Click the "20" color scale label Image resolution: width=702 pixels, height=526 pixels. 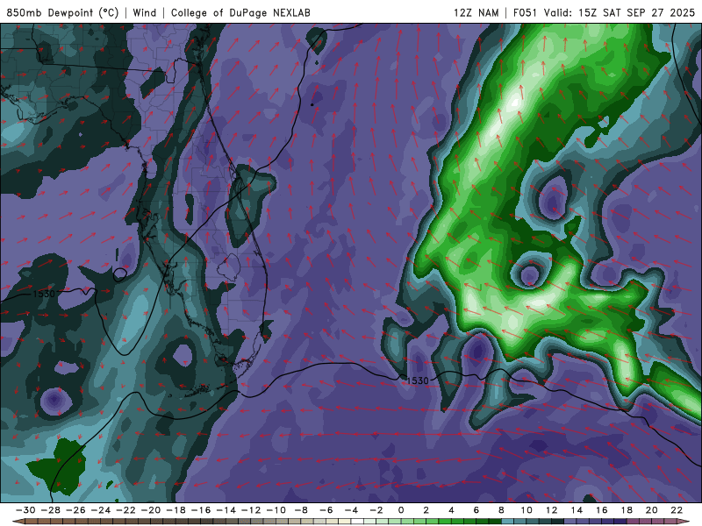(652, 510)
